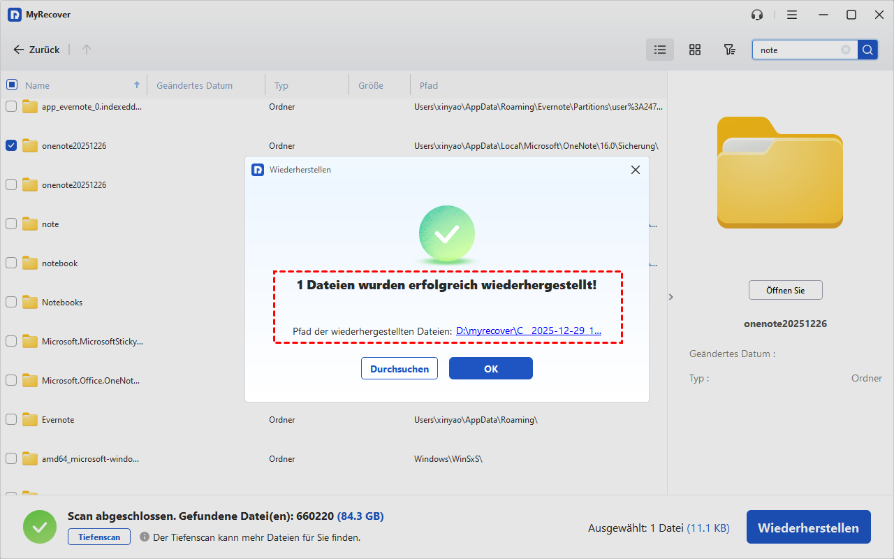Click into the search input field
This screenshot has width=894, height=559.
click(798, 50)
